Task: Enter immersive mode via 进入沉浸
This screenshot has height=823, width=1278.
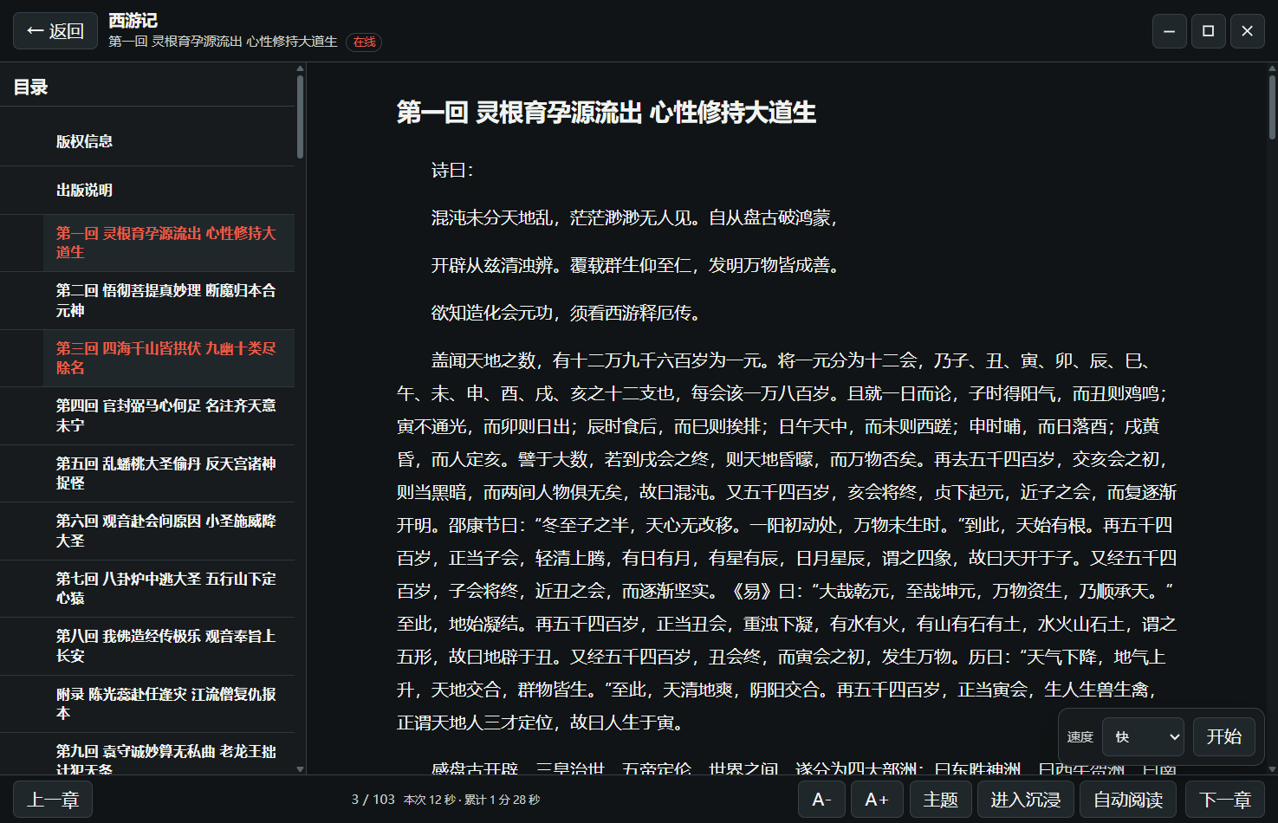Action: 1026,800
